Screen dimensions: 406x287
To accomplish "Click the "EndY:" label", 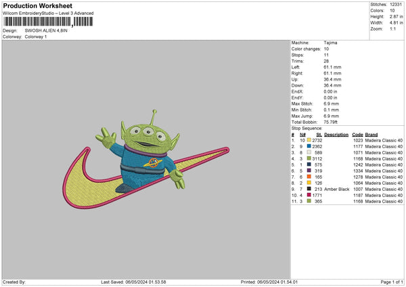I will pyautogui.click(x=297, y=97).
